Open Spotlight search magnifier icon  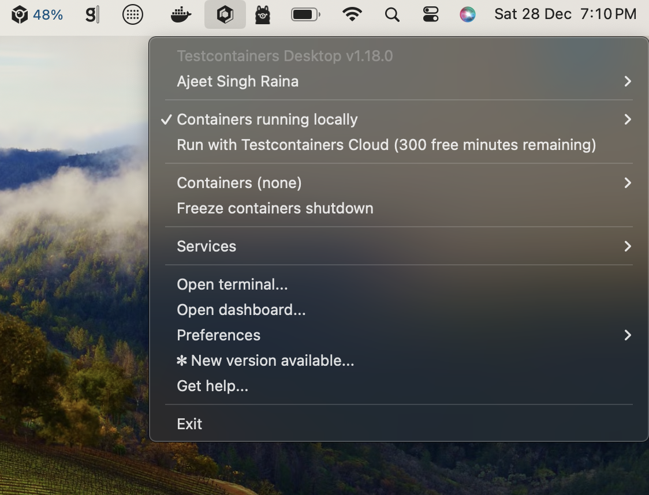pyautogui.click(x=391, y=15)
